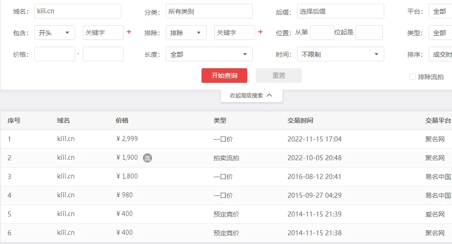Click the 分类 所有类别 field
Image resolution: width=452 pixels, height=244 pixels.
pyautogui.click(x=209, y=11)
